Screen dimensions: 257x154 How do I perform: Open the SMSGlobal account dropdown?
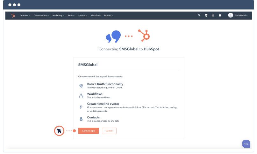point(241,16)
